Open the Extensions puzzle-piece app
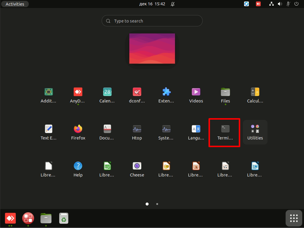This screenshot has width=304, height=228. tap(166, 95)
